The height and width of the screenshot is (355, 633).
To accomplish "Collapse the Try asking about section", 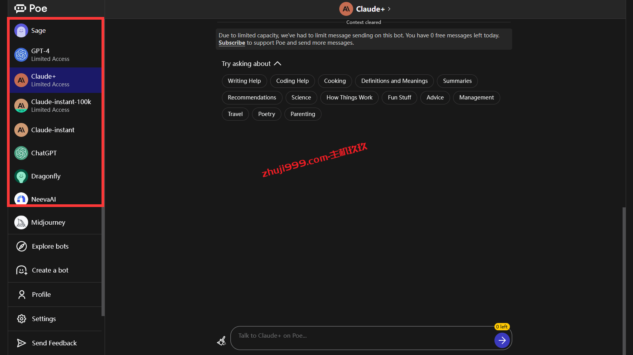I will pos(278,64).
